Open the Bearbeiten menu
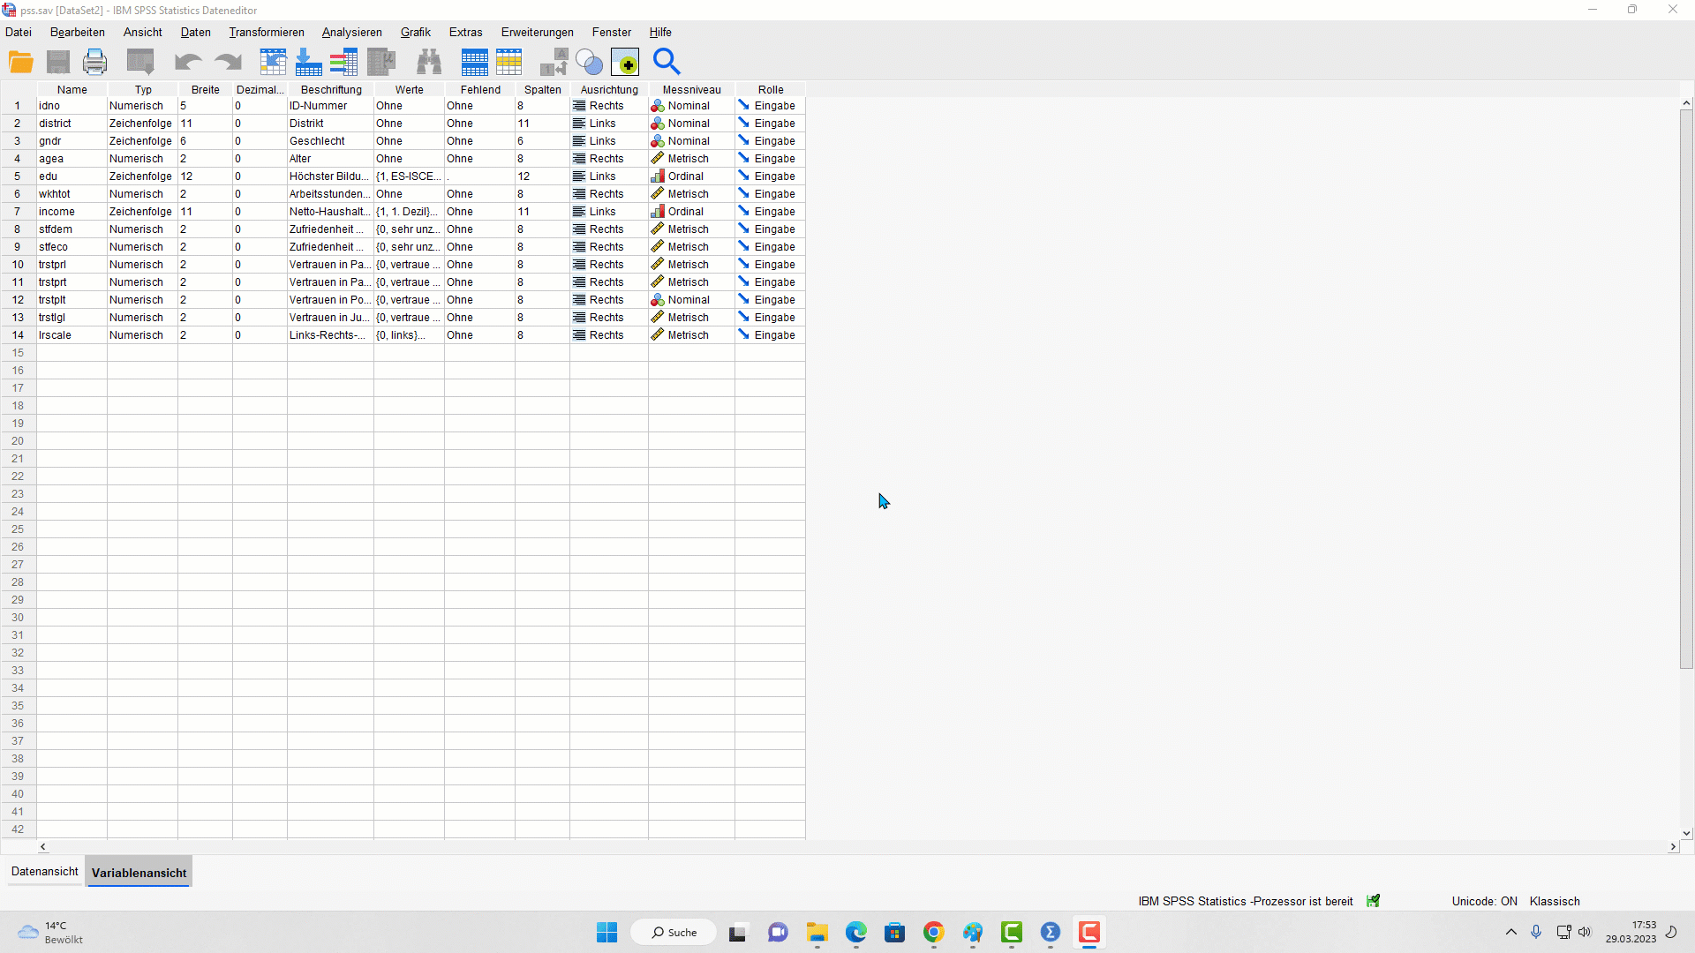This screenshot has height=953, width=1695. pyautogui.click(x=78, y=33)
